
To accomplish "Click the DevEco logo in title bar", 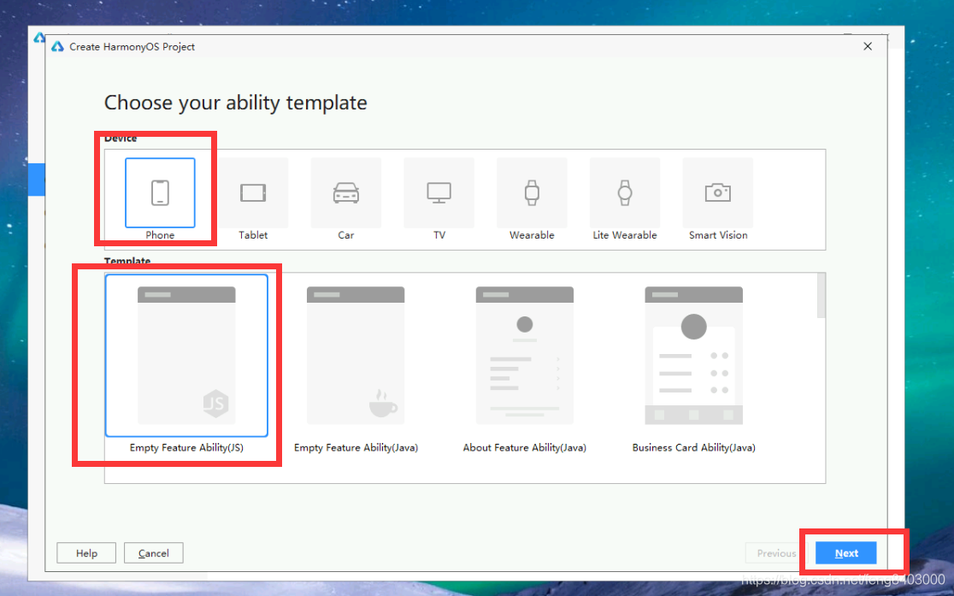I will pyautogui.click(x=58, y=46).
